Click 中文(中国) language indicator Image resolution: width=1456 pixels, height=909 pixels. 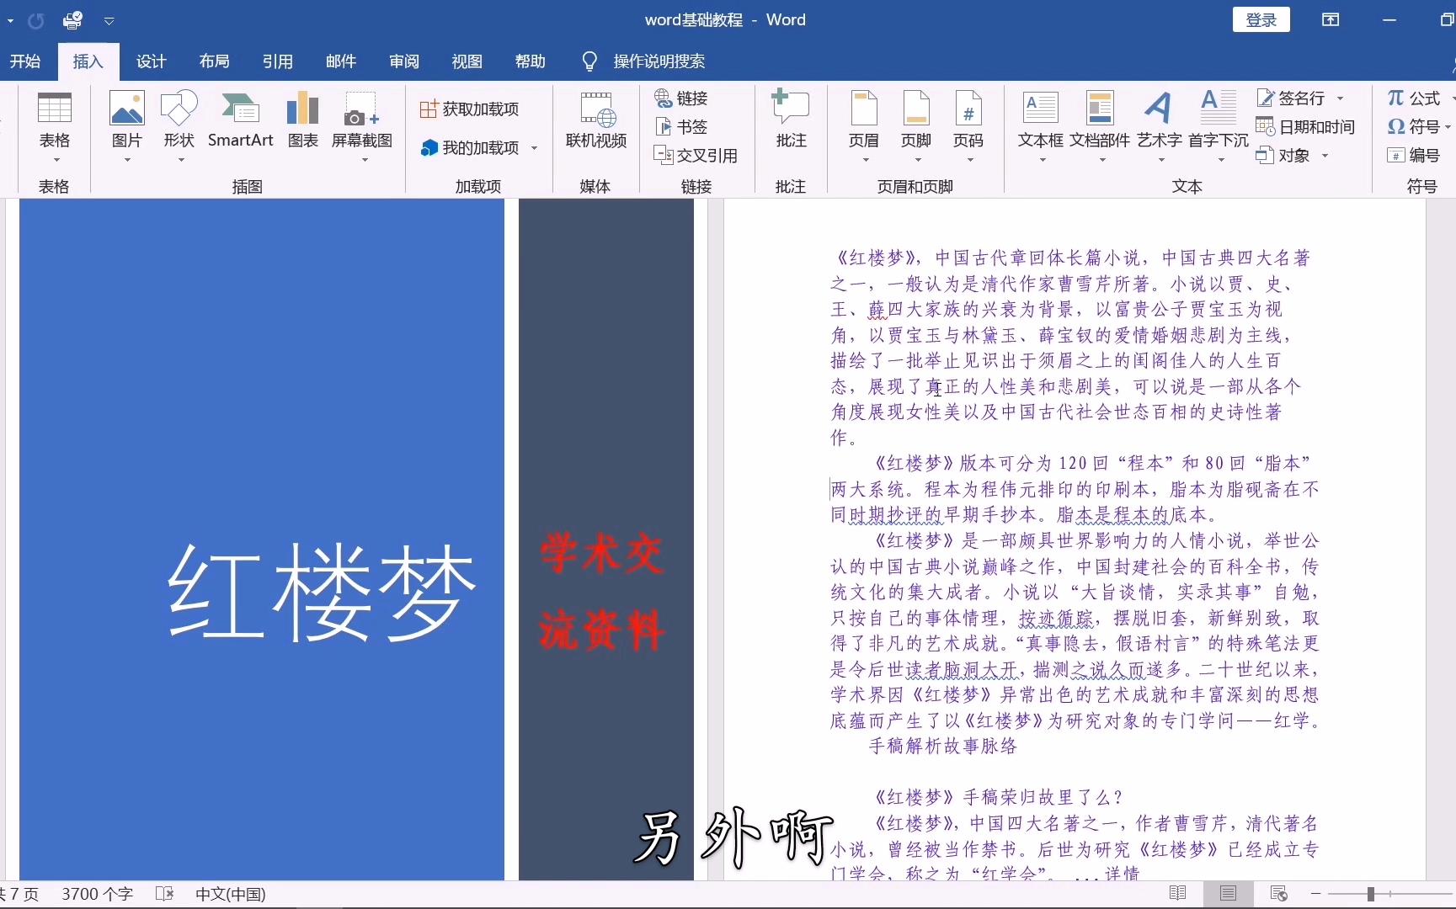[x=231, y=894]
